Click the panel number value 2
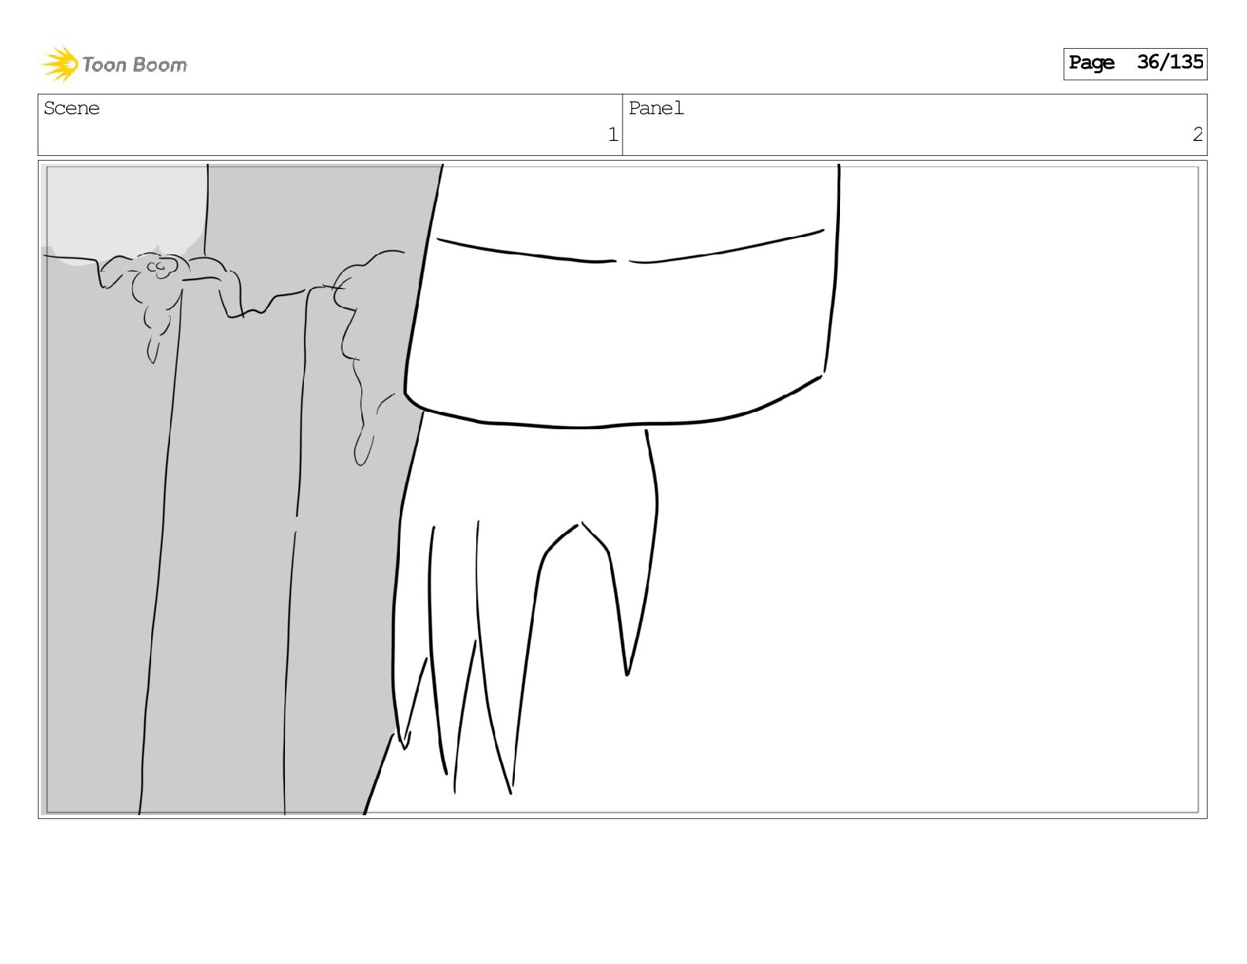 pyautogui.click(x=1197, y=135)
